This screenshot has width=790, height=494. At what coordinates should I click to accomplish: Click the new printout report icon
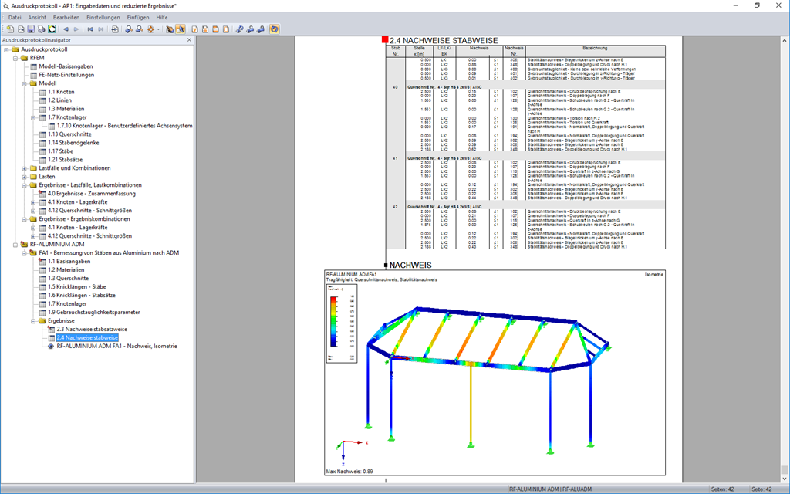pyautogui.click(x=10, y=29)
